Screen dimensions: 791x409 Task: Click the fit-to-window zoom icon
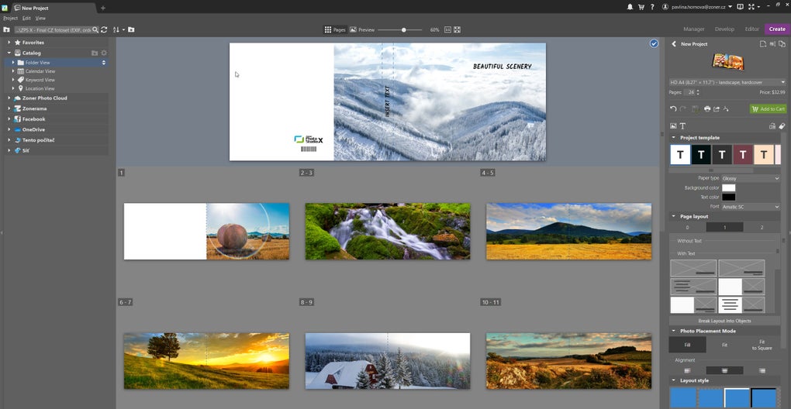pyautogui.click(x=457, y=29)
